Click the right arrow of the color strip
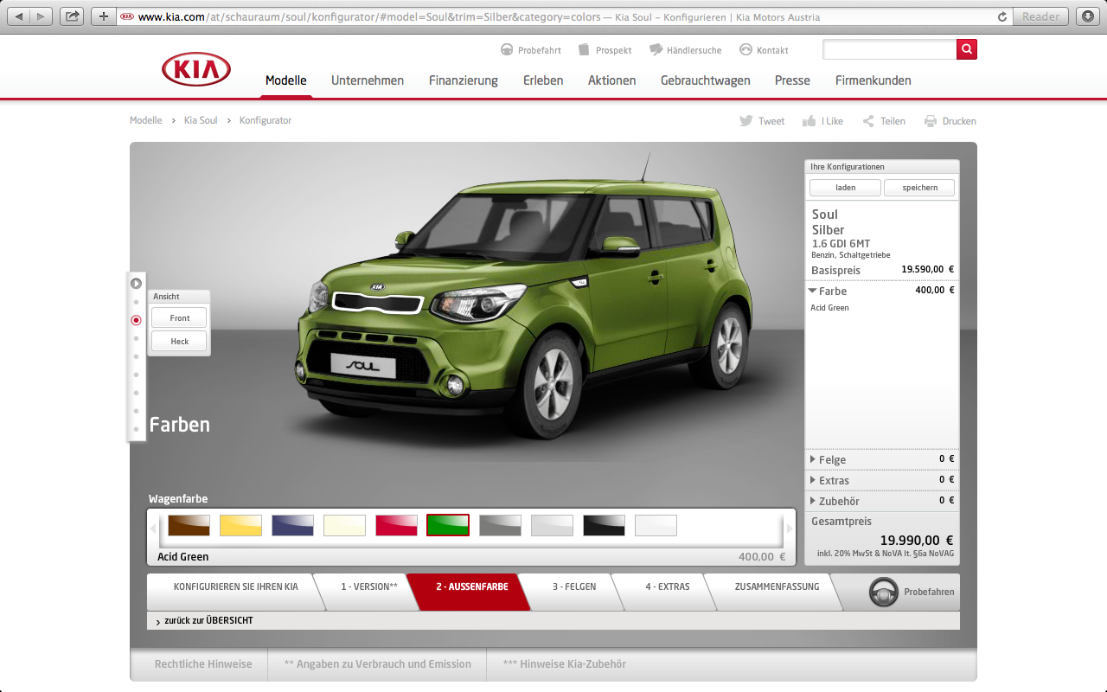Screen dimensions: 1107x692 pyautogui.click(x=789, y=527)
